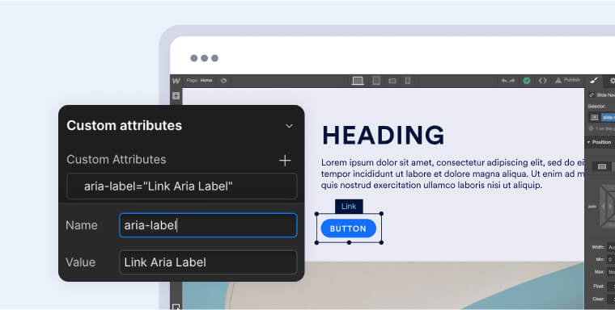Image resolution: width=615 pixels, height=310 pixels.
Task: Click the Width value field
Action: [611, 247]
